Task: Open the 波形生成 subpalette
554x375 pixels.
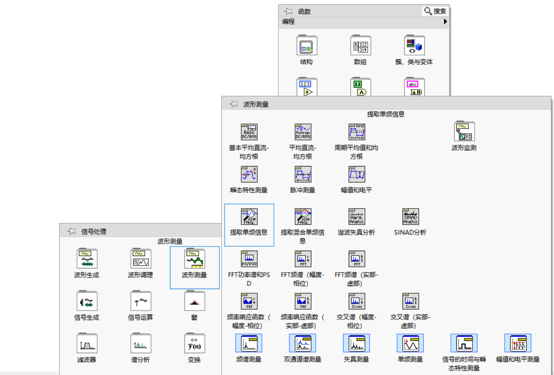Action: [87, 259]
